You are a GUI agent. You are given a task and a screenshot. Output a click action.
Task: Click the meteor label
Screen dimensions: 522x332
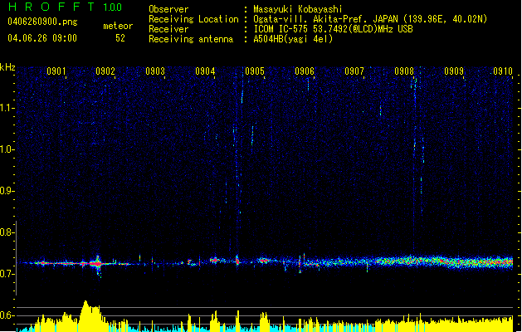(x=118, y=26)
